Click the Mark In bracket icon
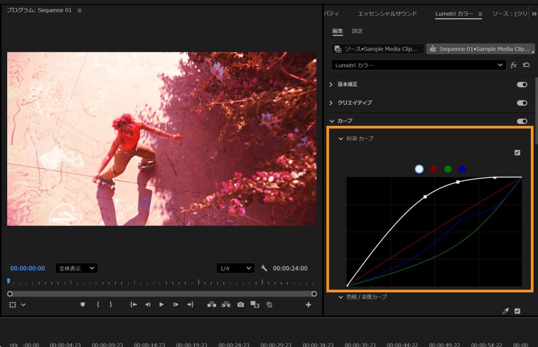538x347 pixels. coord(97,304)
